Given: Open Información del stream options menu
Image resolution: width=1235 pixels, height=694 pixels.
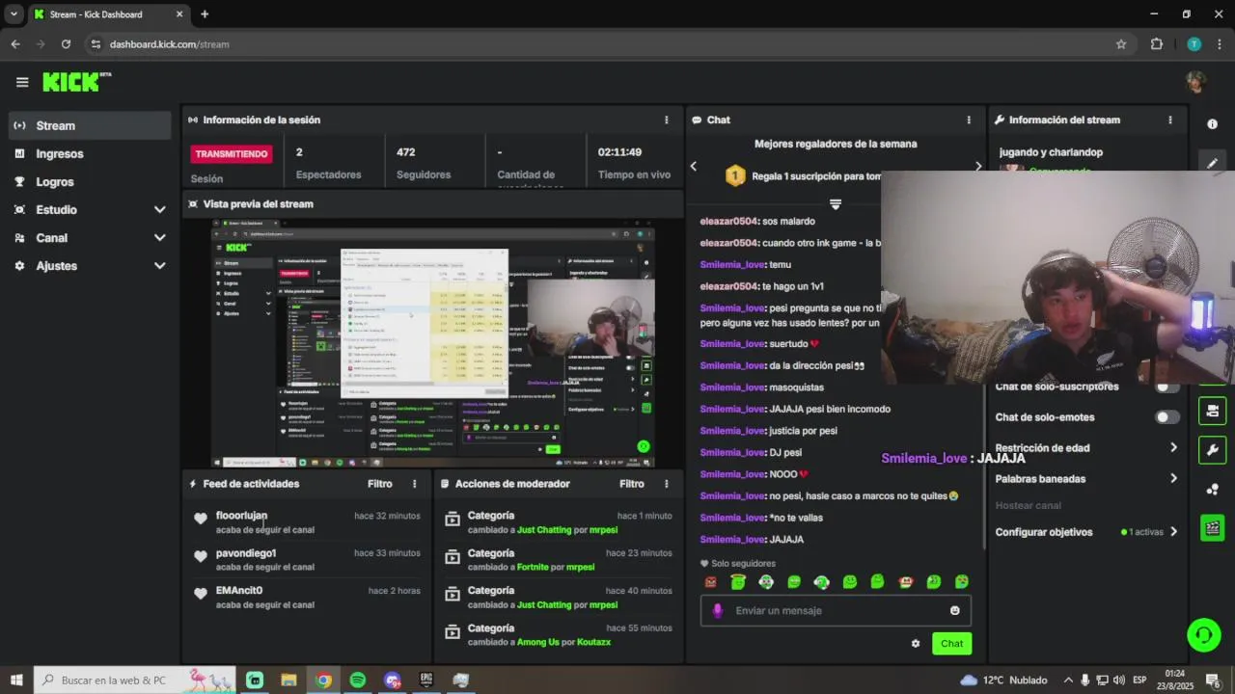Looking at the screenshot, I should pyautogui.click(x=1170, y=120).
